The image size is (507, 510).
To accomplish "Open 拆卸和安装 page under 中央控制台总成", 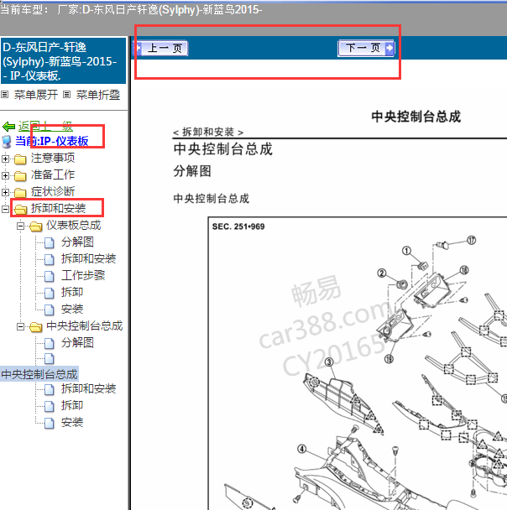I will pyautogui.click(x=88, y=388).
